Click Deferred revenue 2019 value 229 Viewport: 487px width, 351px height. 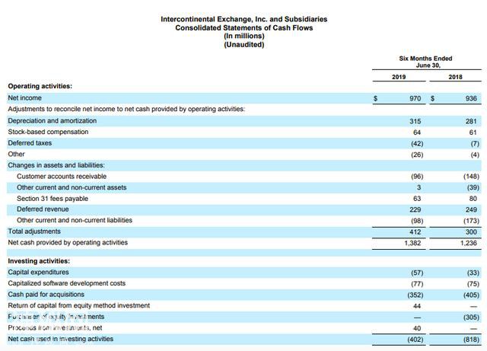(415, 210)
